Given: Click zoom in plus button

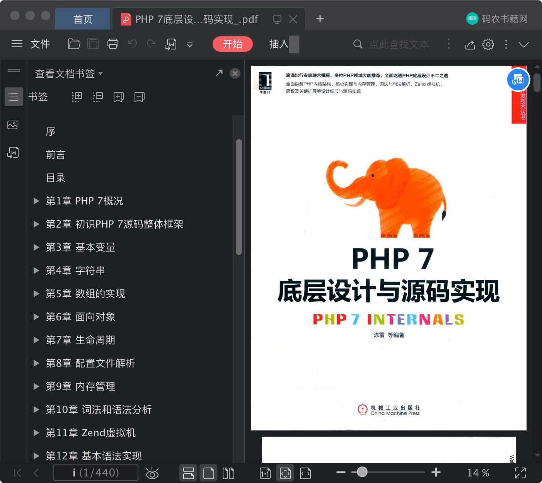Looking at the screenshot, I should click(436, 472).
